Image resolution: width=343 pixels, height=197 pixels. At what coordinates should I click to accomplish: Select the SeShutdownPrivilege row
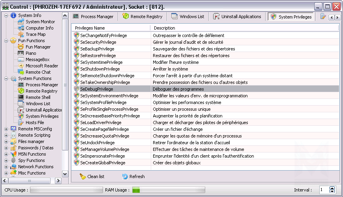(x=100, y=69)
